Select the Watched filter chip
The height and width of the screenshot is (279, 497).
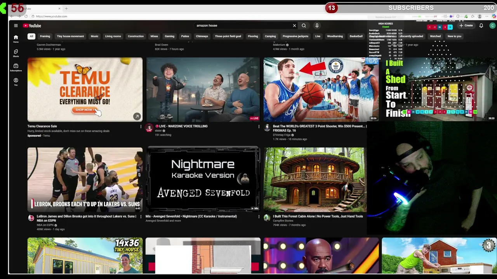[435, 36]
